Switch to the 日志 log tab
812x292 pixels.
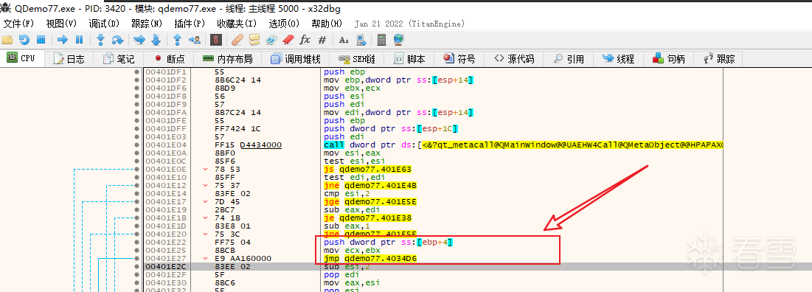pyautogui.click(x=69, y=59)
